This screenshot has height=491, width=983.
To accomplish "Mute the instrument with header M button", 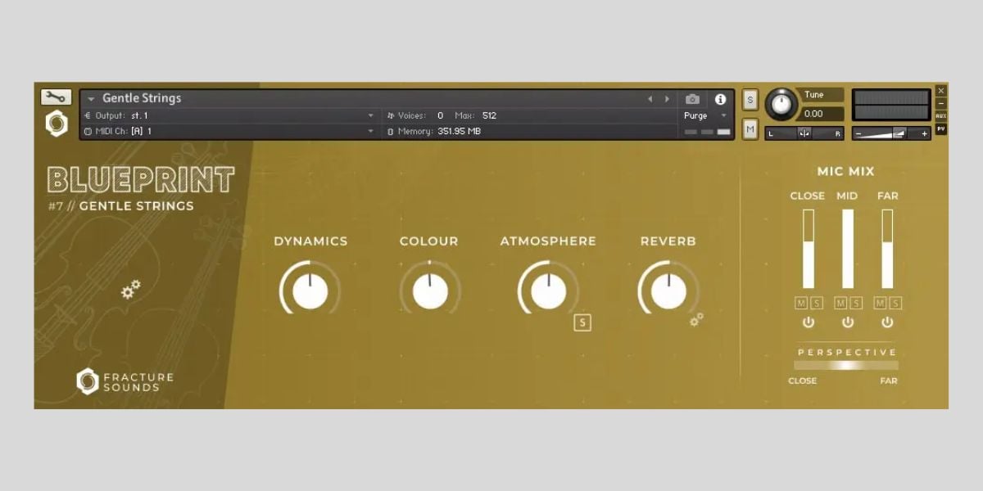I will click(x=750, y=128).
